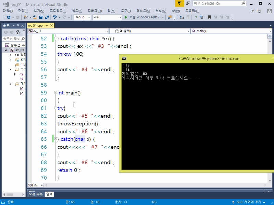Open the 파일(F) menu
The width and height of the screenshot is (274, 205).
pos(8,11)
